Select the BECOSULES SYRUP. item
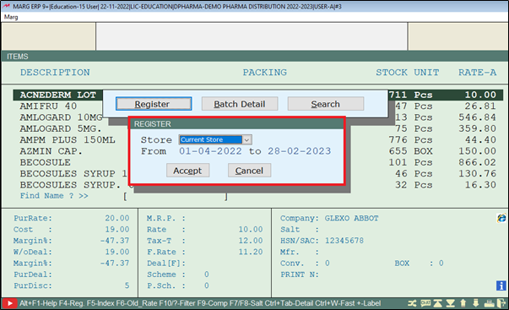This screenshot has height=310, width=509. tap(70, 185)
